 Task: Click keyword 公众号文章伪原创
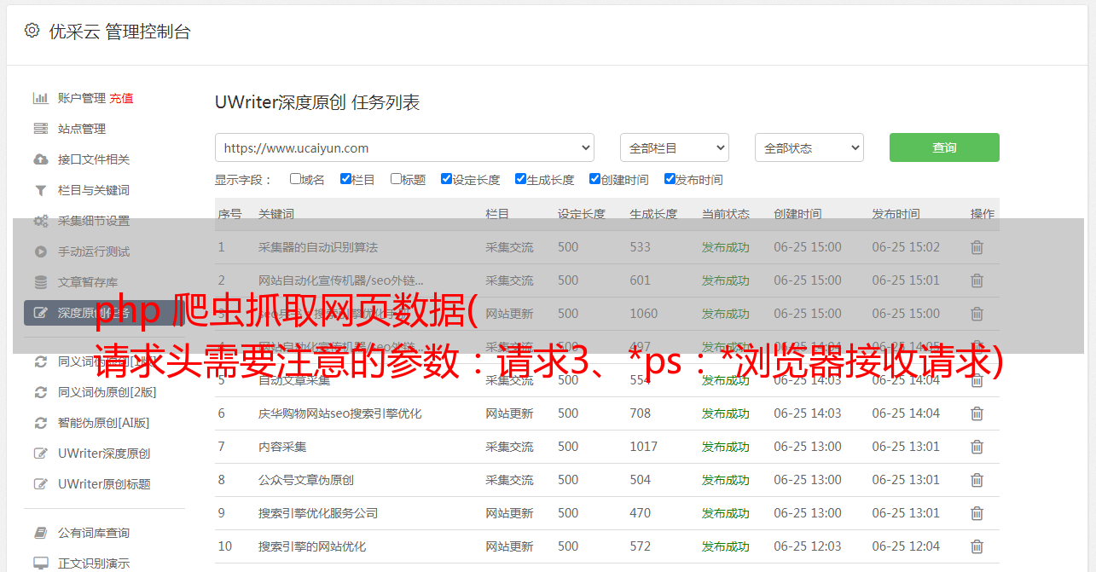[306, 480]
